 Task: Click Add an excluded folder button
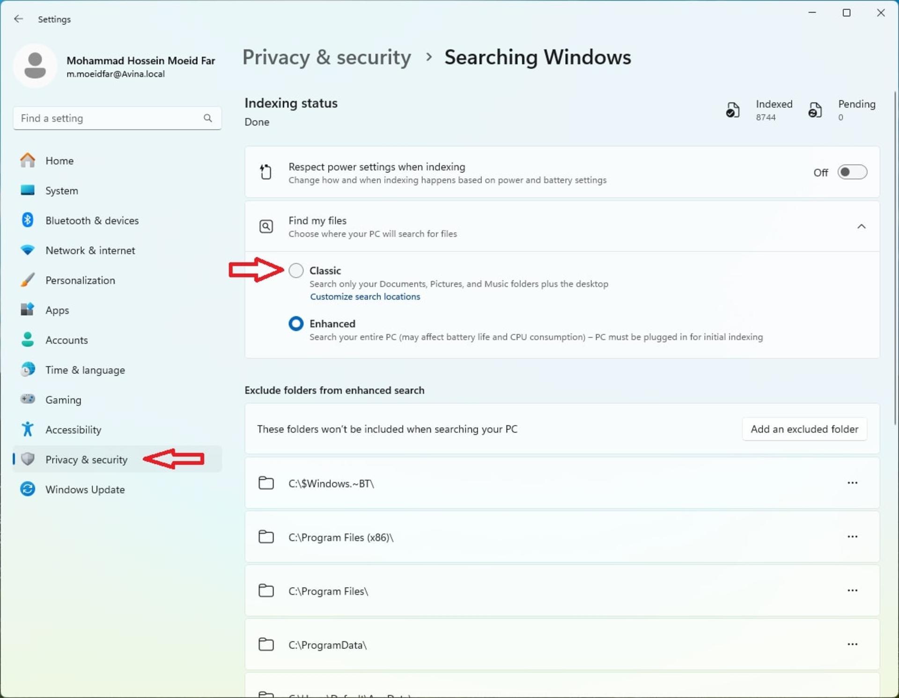(x=804, y=429)
